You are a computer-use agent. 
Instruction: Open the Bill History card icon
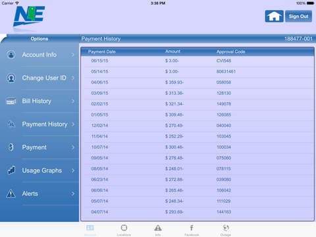[11, 101]
